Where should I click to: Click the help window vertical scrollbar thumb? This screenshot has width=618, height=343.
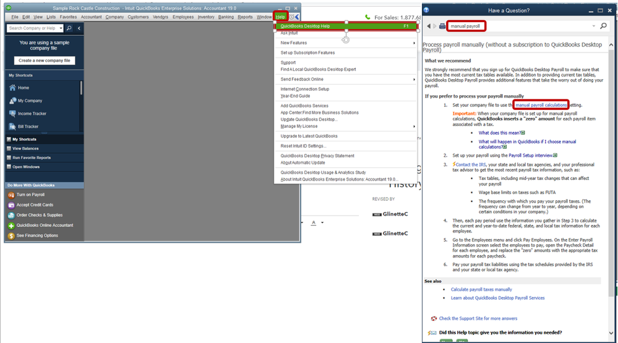(611, 173)
